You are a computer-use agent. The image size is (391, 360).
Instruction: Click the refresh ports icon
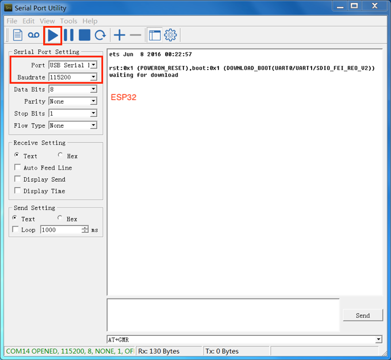100,35
